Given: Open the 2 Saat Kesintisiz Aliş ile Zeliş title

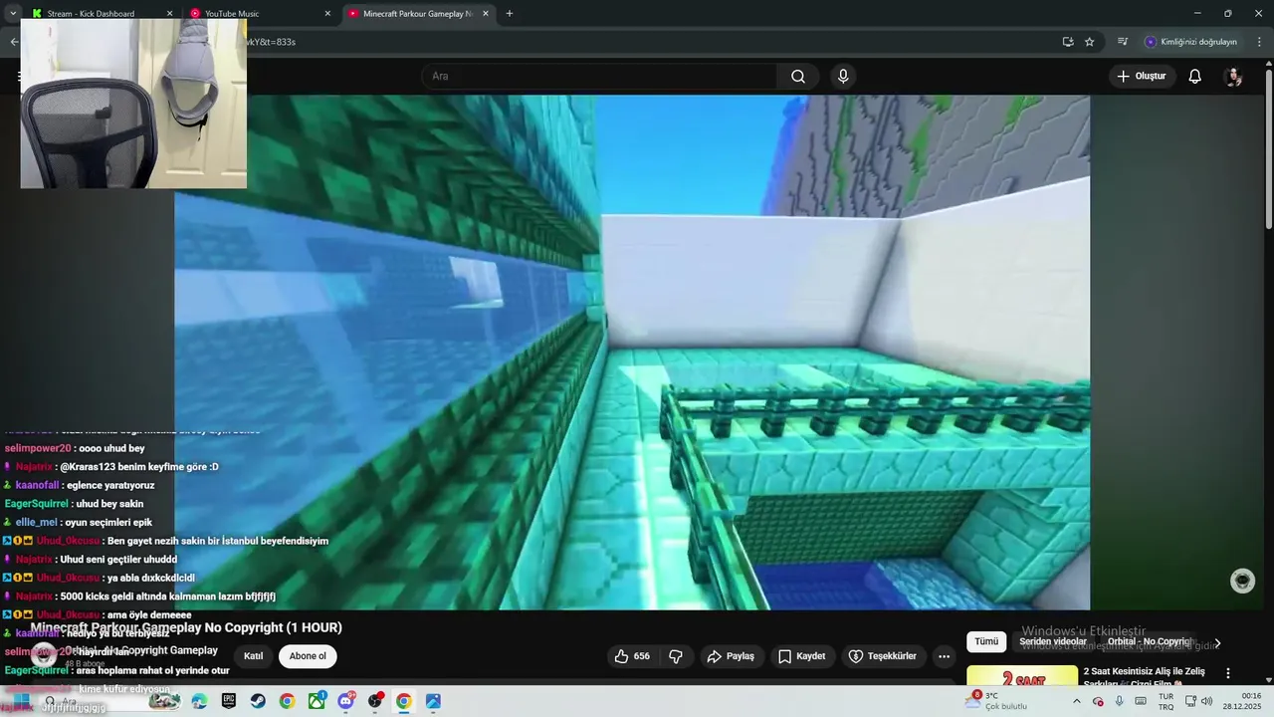Looking at the screenshot, I should coord(1144,677).
